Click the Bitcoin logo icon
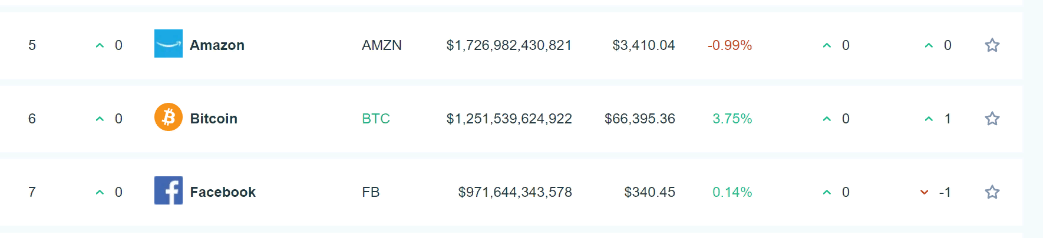 coord(169,118)
